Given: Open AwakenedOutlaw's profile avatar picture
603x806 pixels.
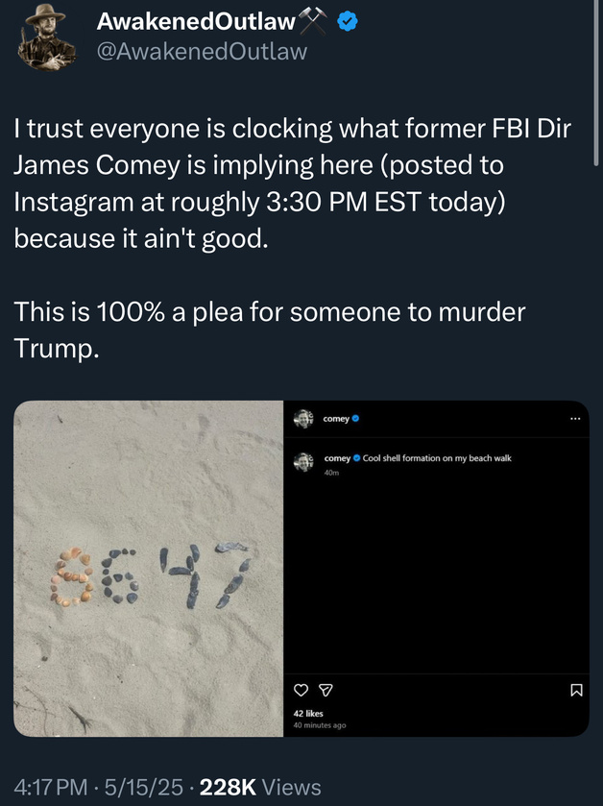Looking at the screenshot, I should tap(46, 37).
